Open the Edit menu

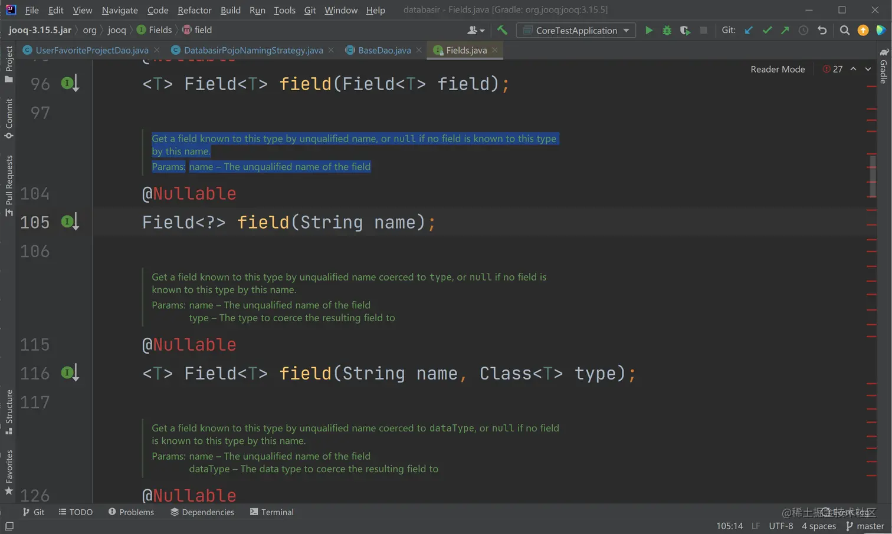point(56,10)
